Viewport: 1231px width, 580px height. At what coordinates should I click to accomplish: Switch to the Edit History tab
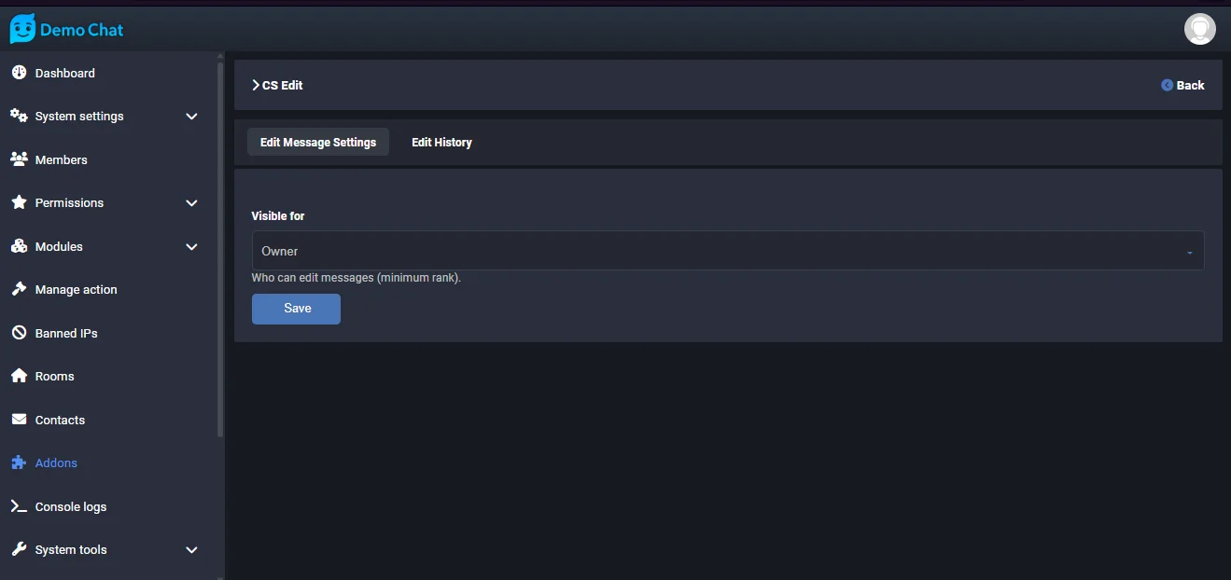pyautogui.click(x=441, y=143)
